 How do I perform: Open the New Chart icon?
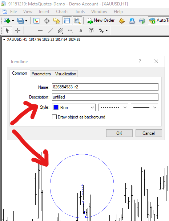7,21
